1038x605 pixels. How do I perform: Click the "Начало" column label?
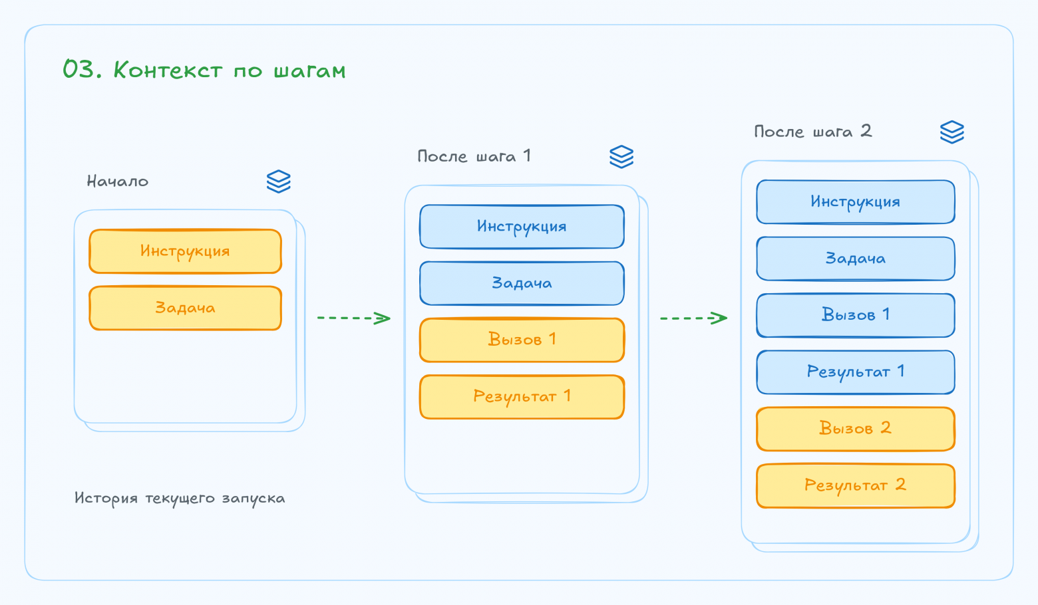[118, 181]
